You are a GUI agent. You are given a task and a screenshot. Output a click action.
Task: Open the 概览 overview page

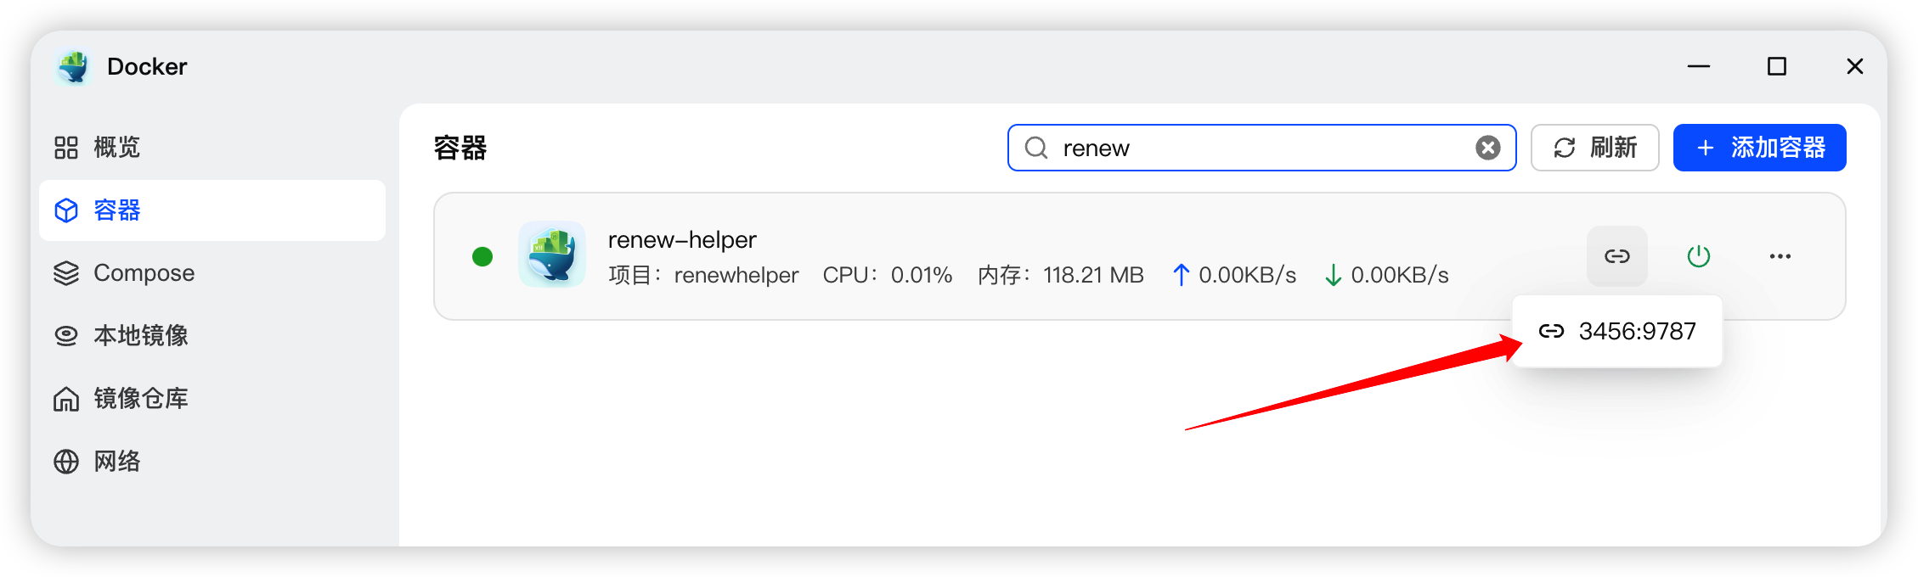click(x=97, y=148)
